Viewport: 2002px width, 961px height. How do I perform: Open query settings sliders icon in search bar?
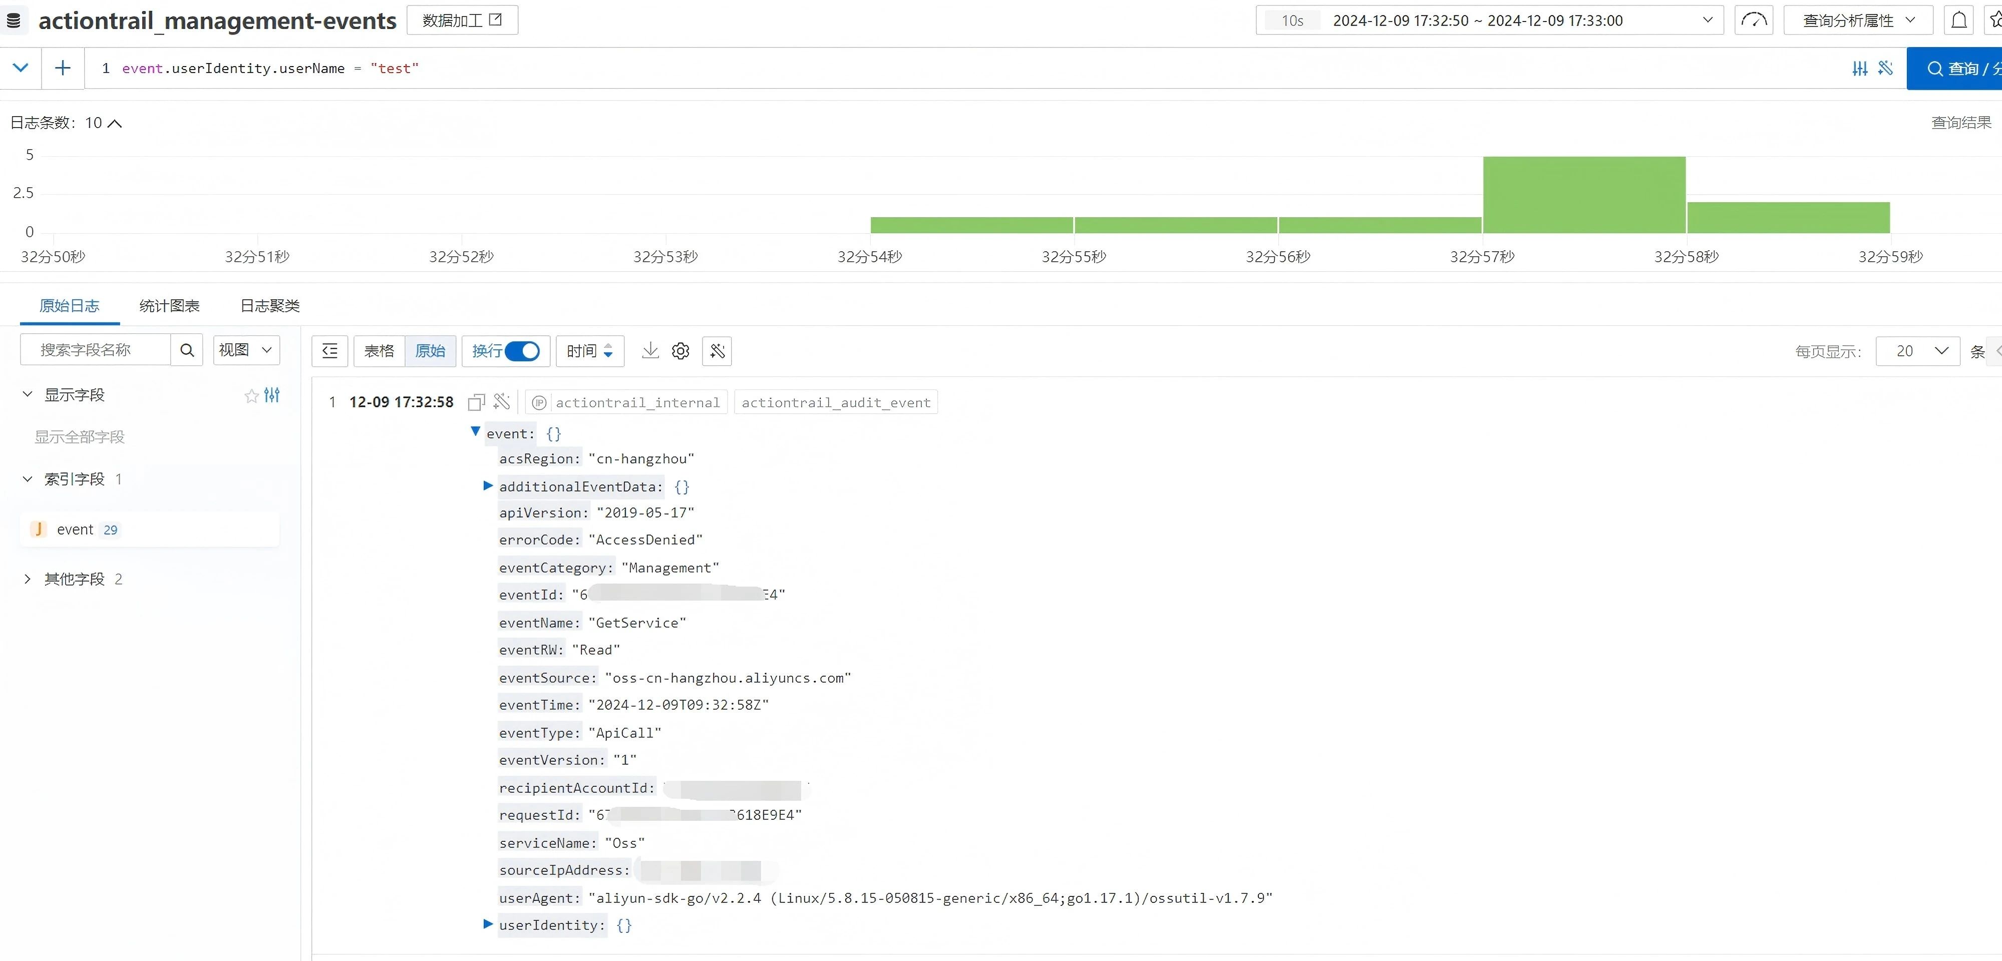click(x=1860, y=69)
